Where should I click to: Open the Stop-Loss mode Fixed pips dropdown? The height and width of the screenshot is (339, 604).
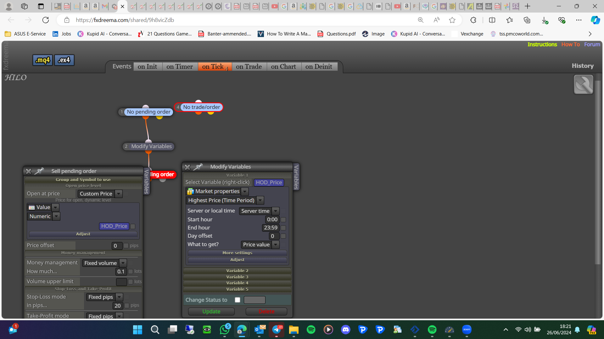pyautogui.click(x=104, y=297)
